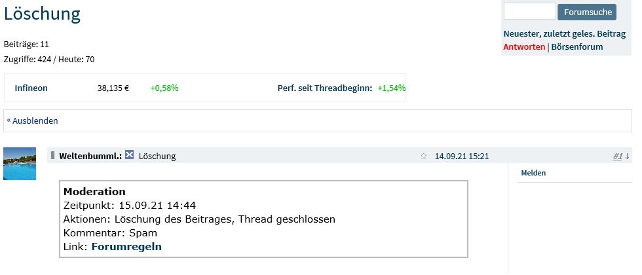This screenshot has height=275, width=642.
Task: Click into the forum search text field
Action: pyautogui.click(x=529, y=11)
